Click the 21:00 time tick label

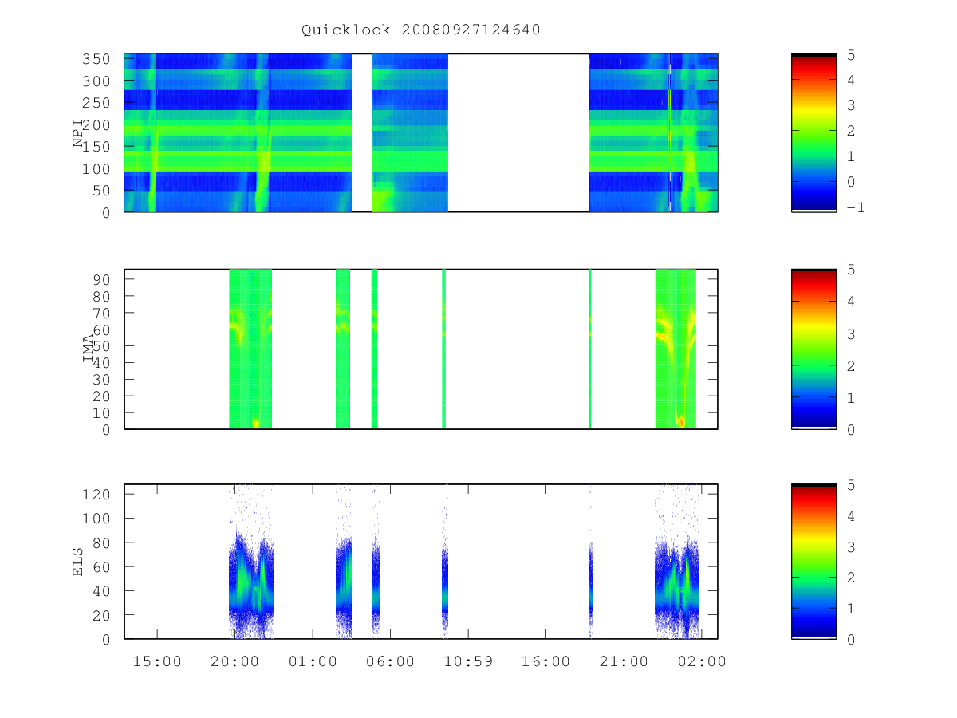(624, 661)
